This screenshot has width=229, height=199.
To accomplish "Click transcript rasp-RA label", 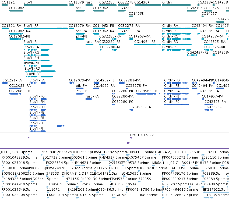I will pos(92,42).
